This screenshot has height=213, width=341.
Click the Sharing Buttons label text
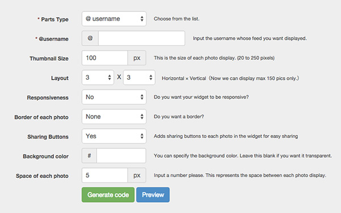pyautogui.click(x=48, y=137)
